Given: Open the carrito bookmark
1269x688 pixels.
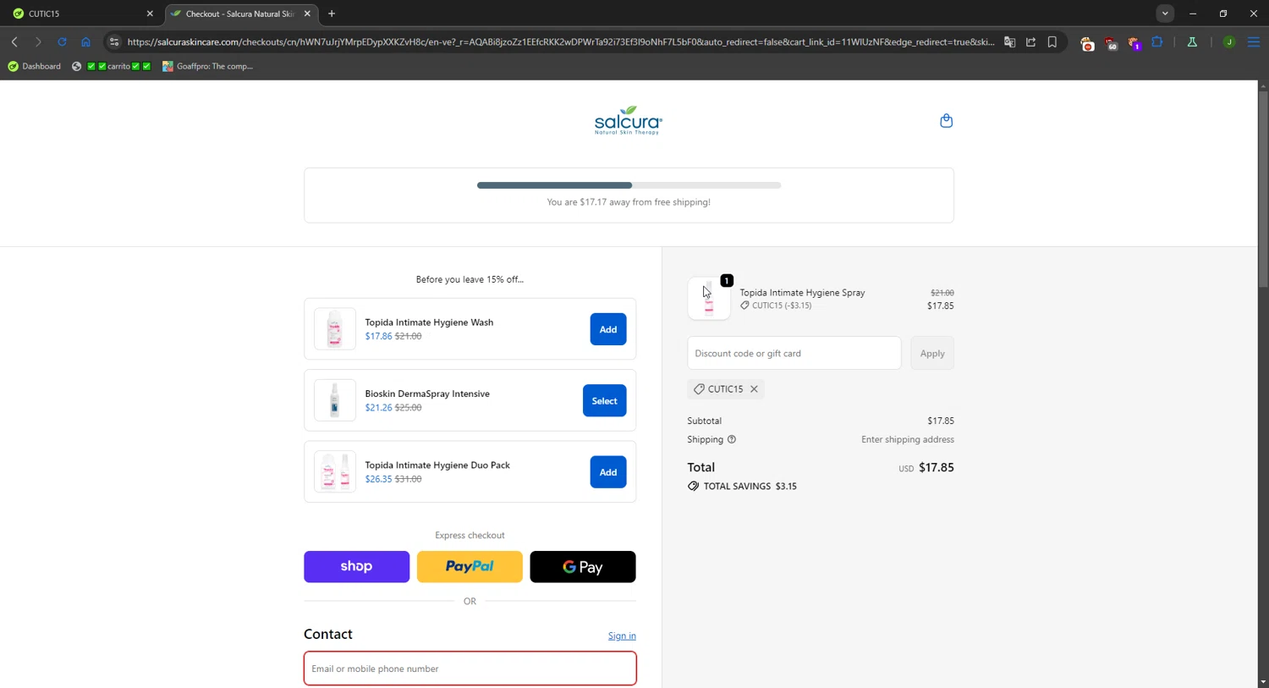Looking at the screenshot, I should point(112,66).
